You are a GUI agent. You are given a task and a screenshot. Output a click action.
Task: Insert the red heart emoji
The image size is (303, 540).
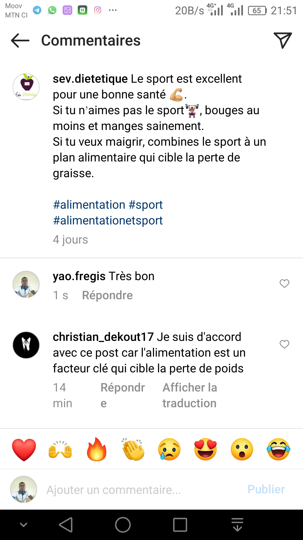24,449
